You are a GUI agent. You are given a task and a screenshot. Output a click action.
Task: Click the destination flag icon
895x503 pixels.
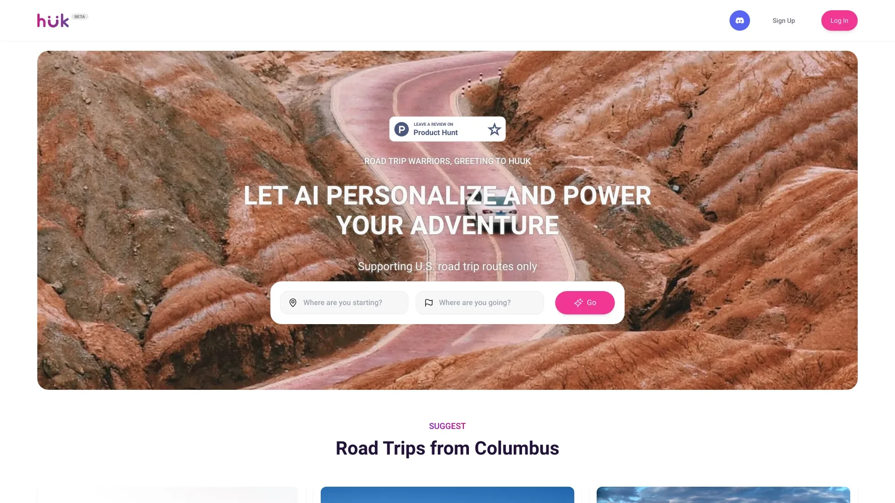(428, 302)
